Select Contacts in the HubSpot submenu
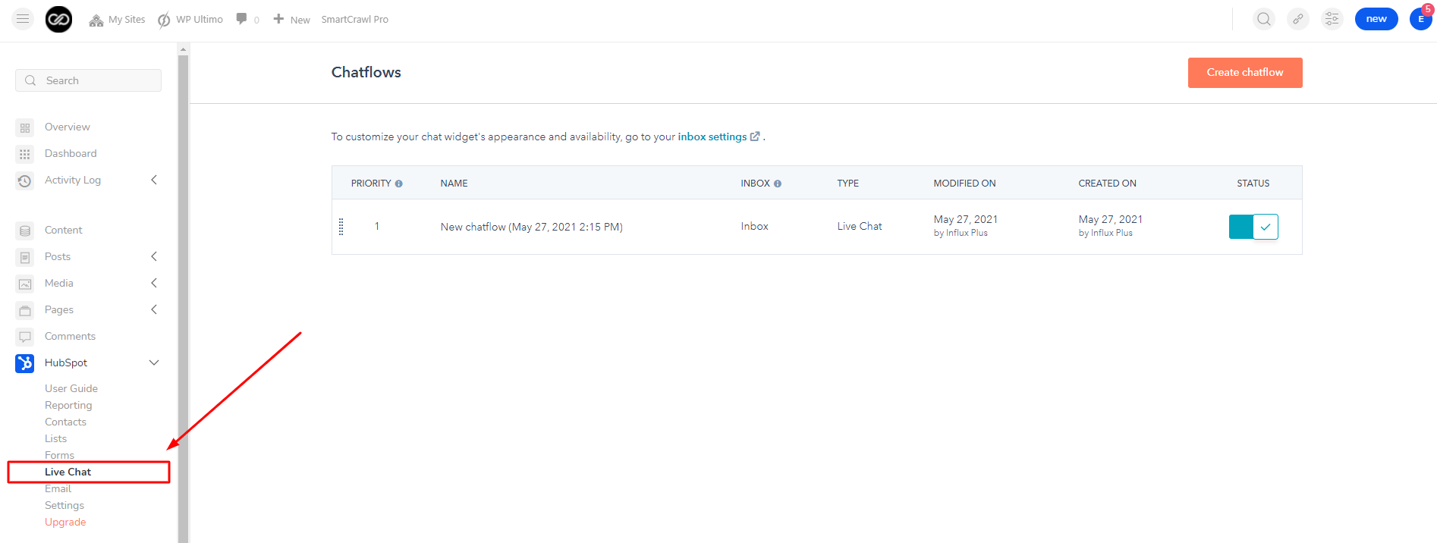The height and width of the screenshot is (543, 1437). point(65,422)
